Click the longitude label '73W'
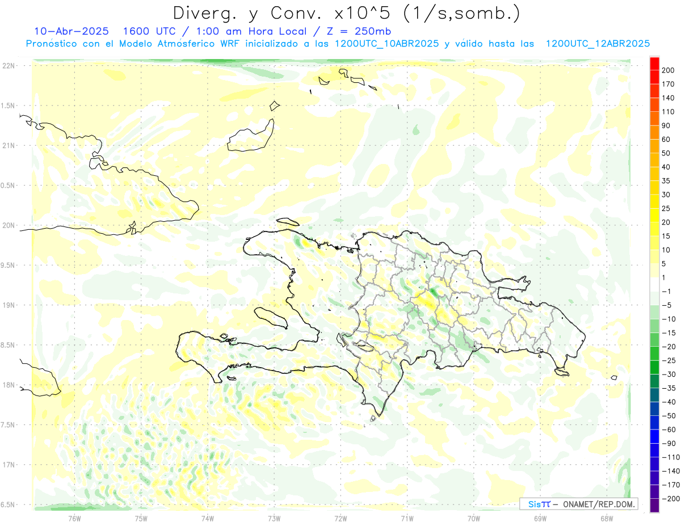 [274, 518]
